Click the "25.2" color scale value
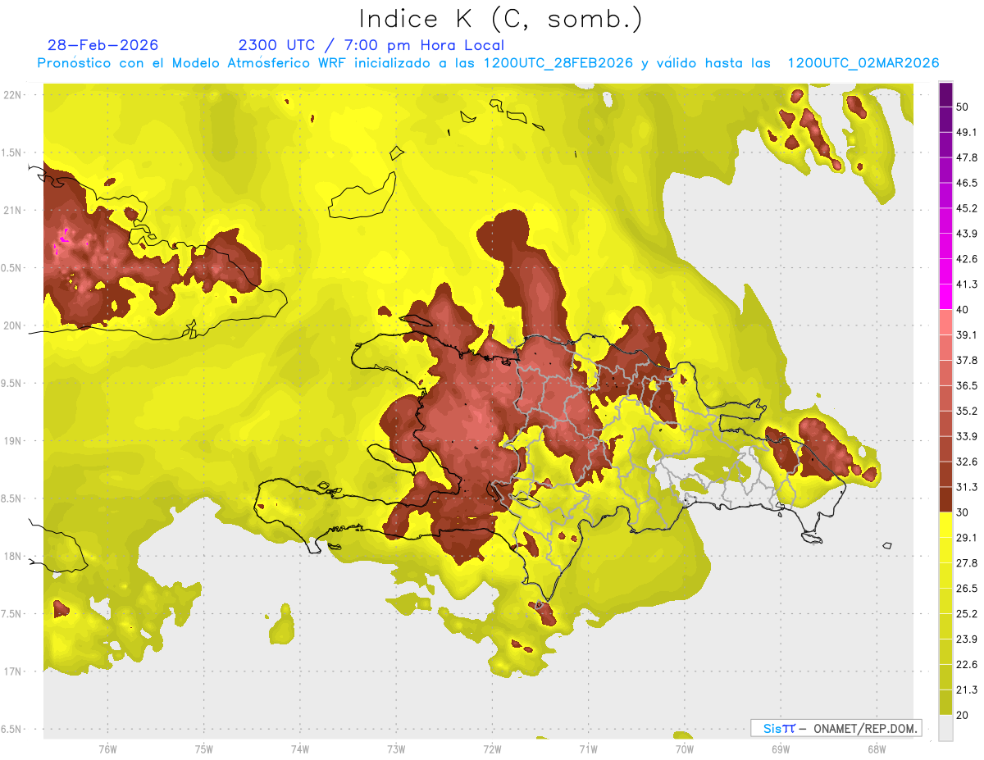984x760 pixels. pos(967,614)
